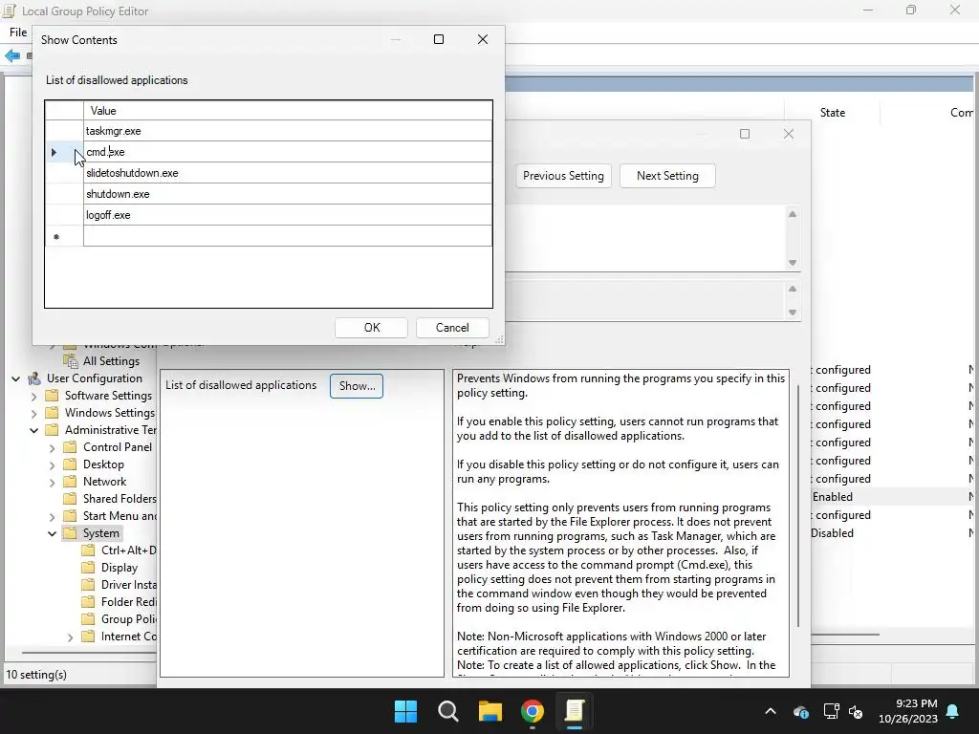Click row selector arrow beside cmd.exe
The width and height of the screenshot is (979, 734).
[54, 152]
